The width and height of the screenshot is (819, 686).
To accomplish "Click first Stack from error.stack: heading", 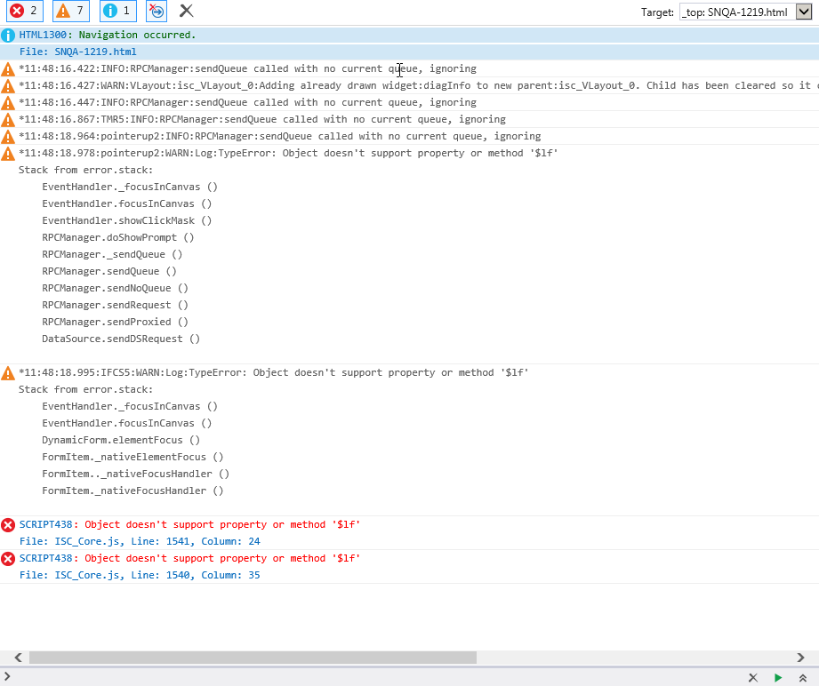I will (85, 170).
